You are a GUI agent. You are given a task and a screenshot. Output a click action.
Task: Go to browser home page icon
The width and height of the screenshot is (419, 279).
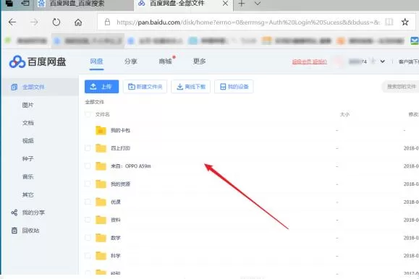point(78,22)
